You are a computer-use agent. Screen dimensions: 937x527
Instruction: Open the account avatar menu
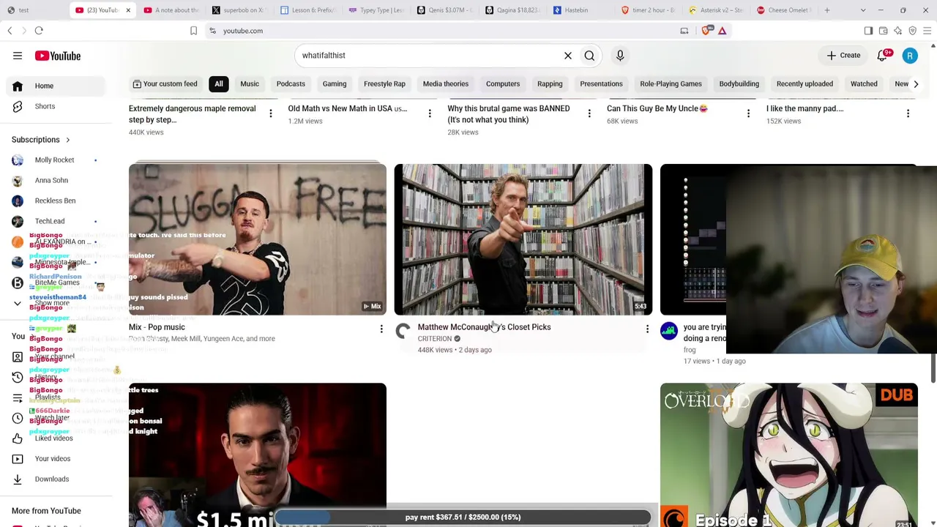tap(910, 56)
